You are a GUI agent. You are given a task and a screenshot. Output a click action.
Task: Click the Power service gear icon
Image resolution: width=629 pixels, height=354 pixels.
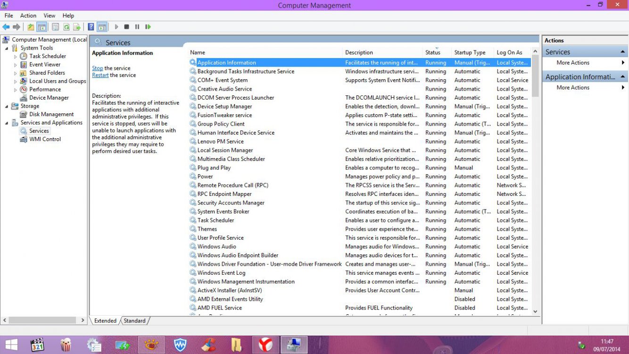pos(193,177)
